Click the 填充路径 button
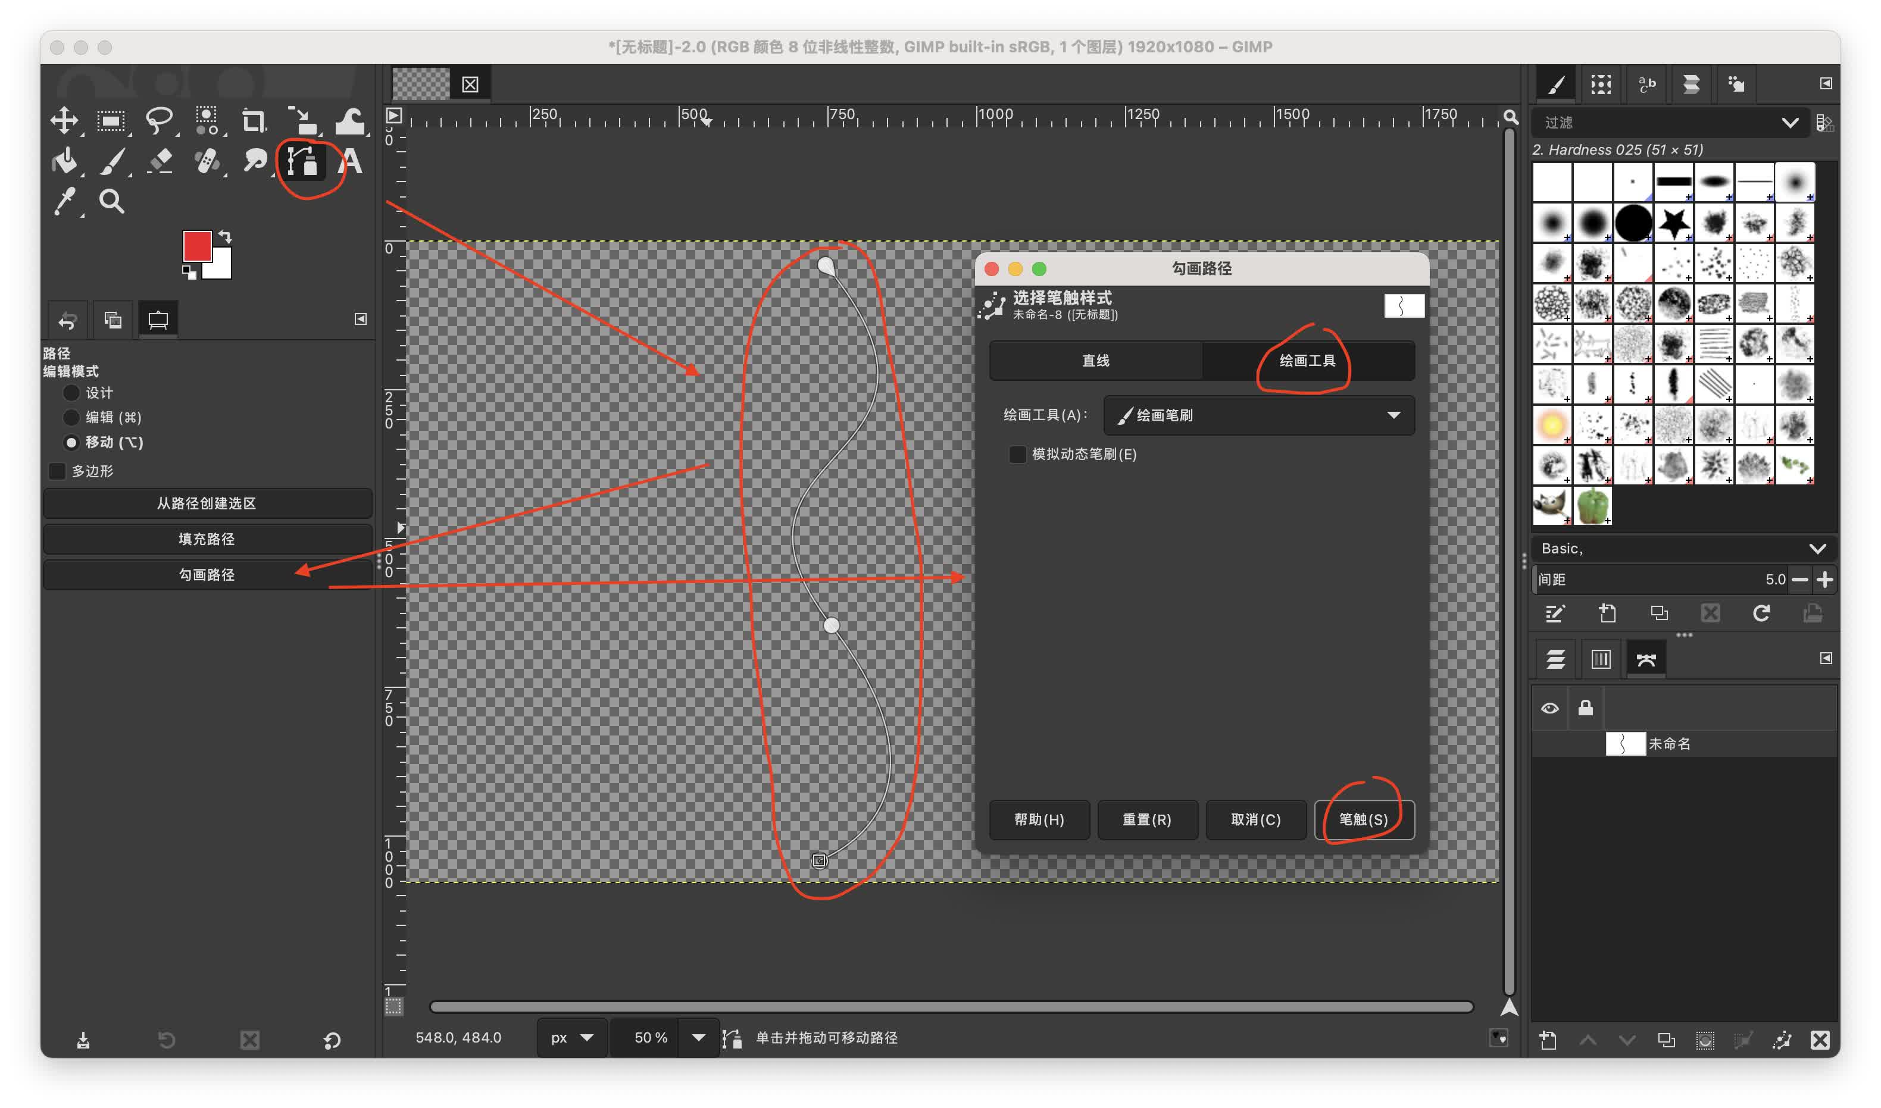Screen dimensions: 1881x1108 click(207, 539)
